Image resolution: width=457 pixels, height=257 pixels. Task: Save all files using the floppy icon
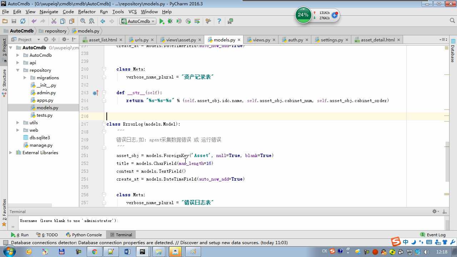(x=14, y=21)
